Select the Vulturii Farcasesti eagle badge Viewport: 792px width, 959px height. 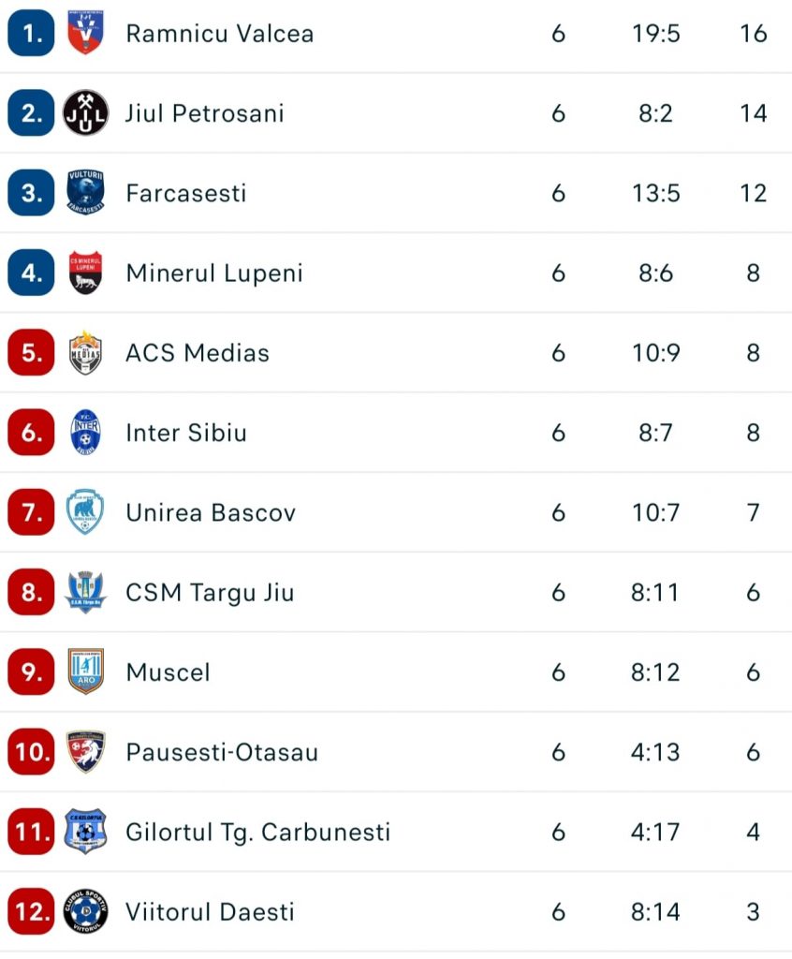click(85, 193)
